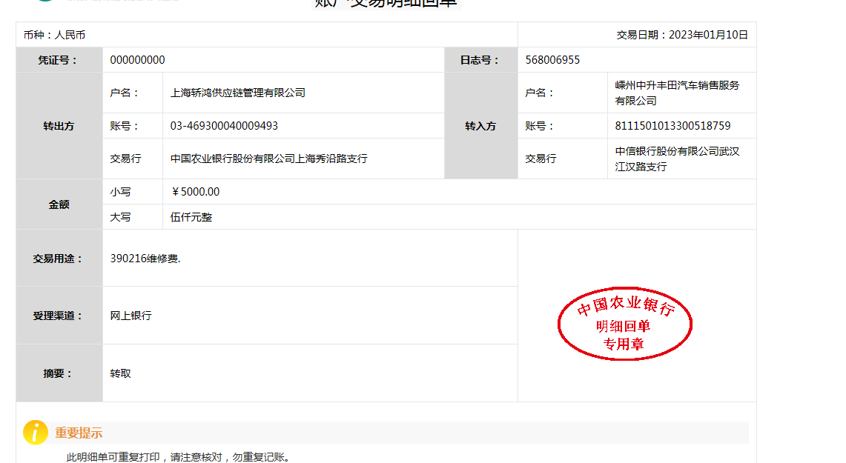Click the red Agricultural Bank receipt stamp

[x=624, y=325]
